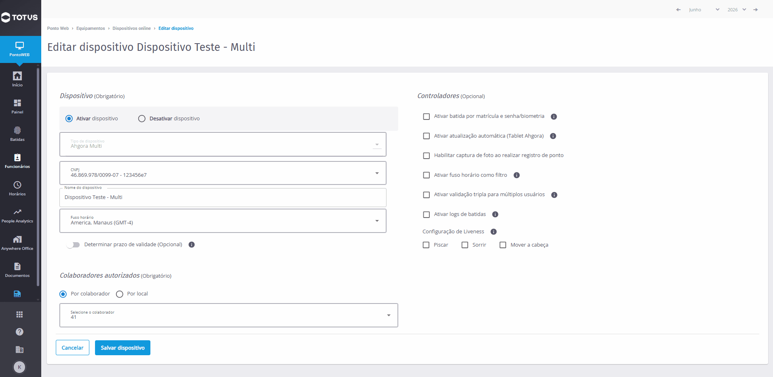773x377 pixels.
Task: Open the apps grid icon
Action: pyautogui.click(x=19, y=314)
